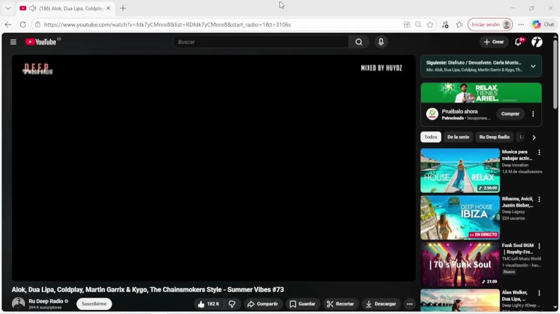560x314 pixels.
Task: Open the Deep Inovation channel name
Action: click(515, 165)
